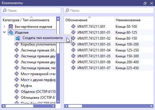Select designation ИМЛТ.741211.001-04
Viewport: 155px width, 110px height.
(x=94, y=50)
